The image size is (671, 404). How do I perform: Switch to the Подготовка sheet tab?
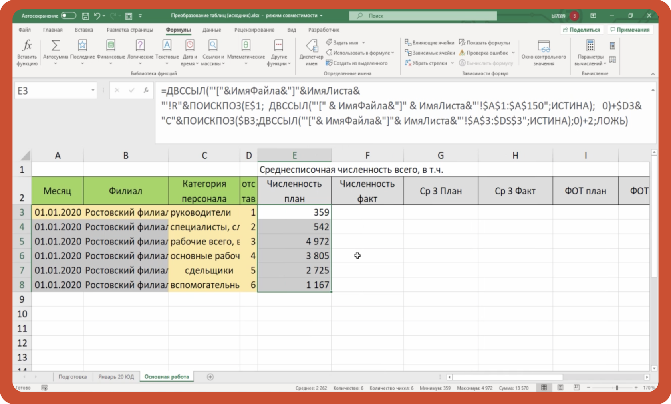click(x=72, y=377)
